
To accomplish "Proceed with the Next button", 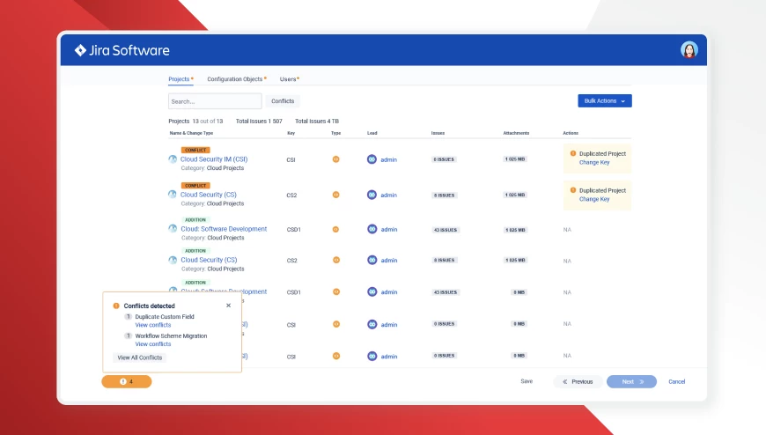I will click(x=631, y=381).
